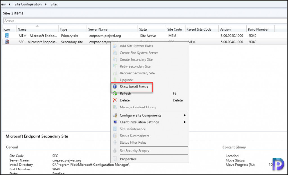
Task: Click the corpsec.prajwal.org Server Name value
Action: click(x=67, y=160)
